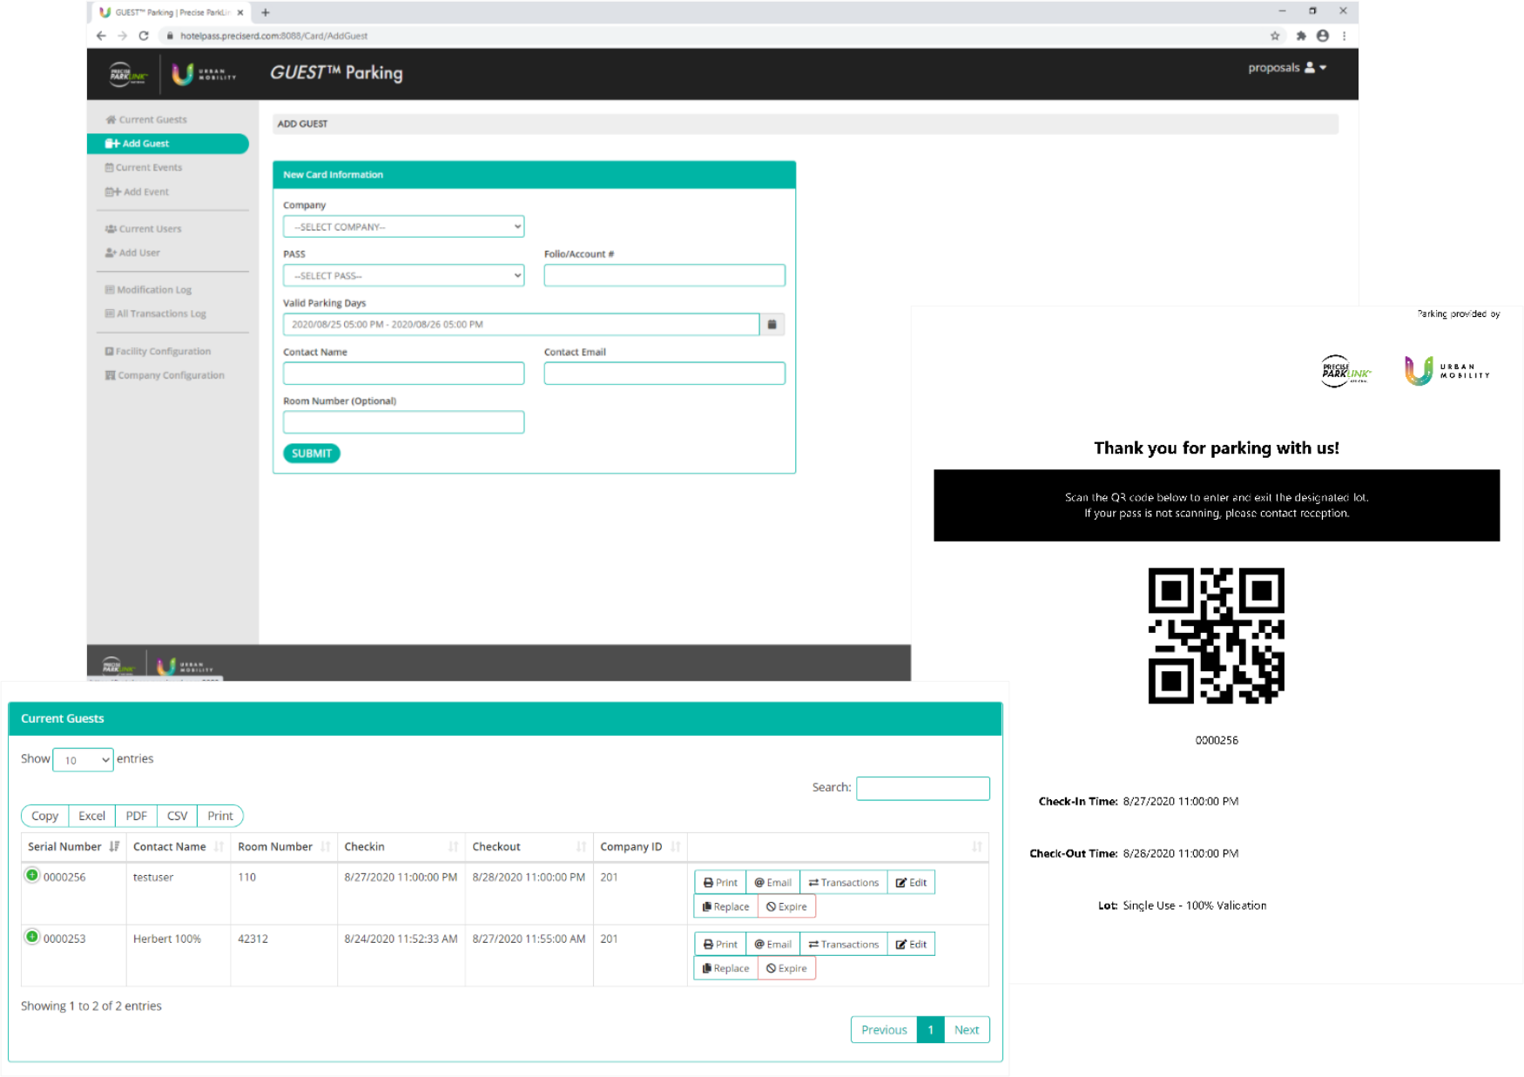Export guests table as CSV
The width and height of the screenshot is (1524, 1077).
click(177, 816)
